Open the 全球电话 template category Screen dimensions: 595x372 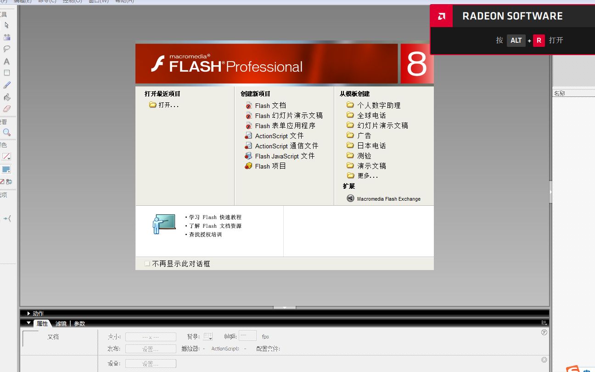(371, 115)
